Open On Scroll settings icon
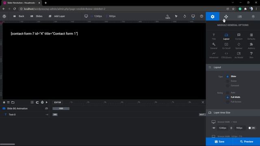The image size is (260, 146). click(x=226, y=46)
